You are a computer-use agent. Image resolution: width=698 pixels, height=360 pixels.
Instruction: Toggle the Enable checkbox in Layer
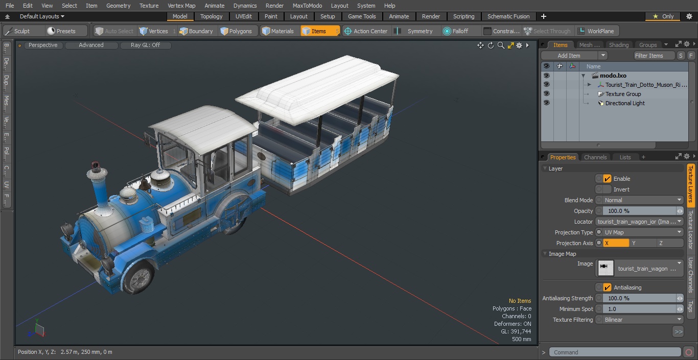[607, 179]
